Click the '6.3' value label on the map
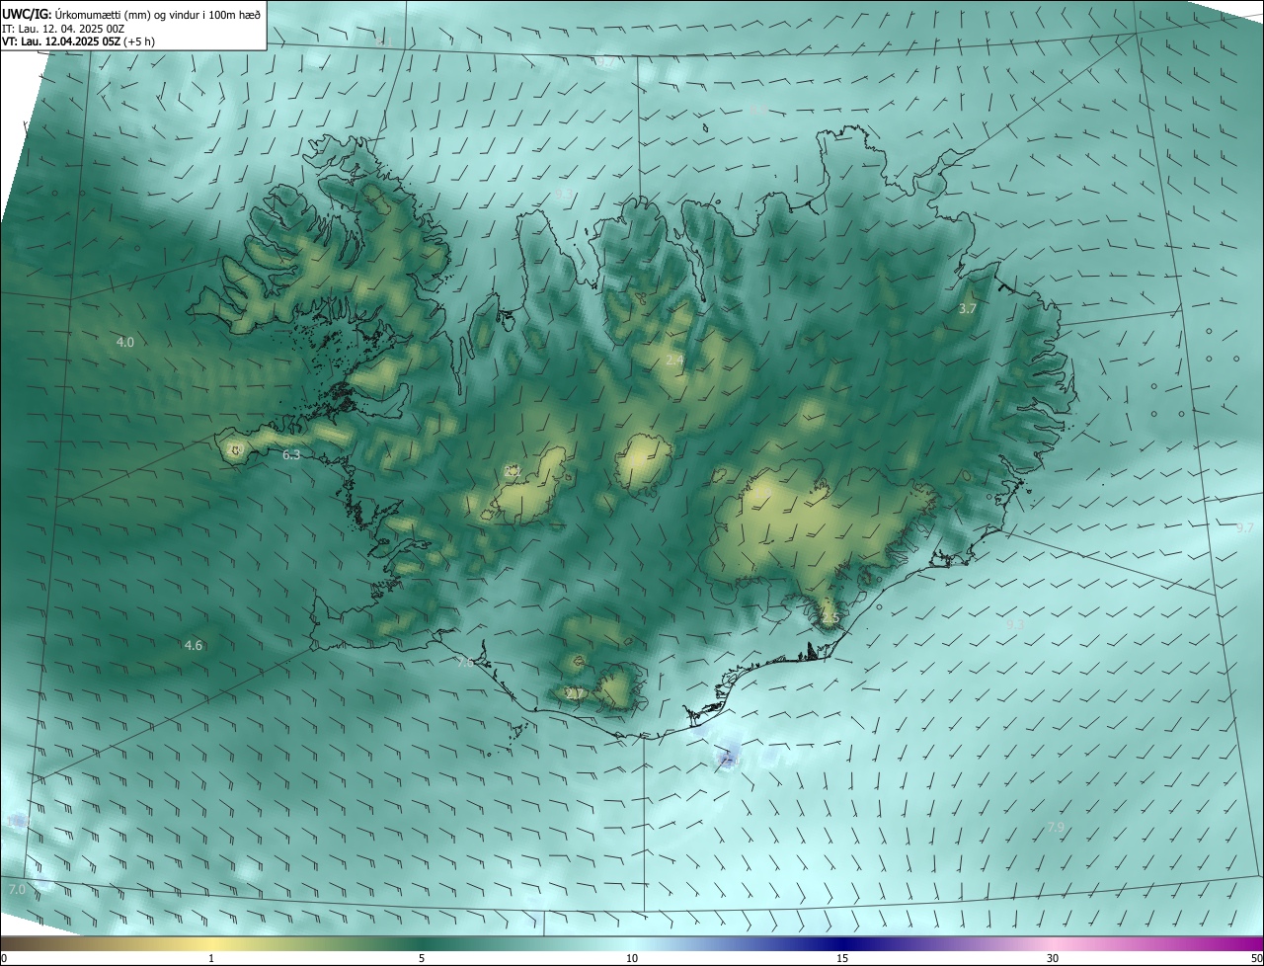1264x966 pixels. click(291, 454)
